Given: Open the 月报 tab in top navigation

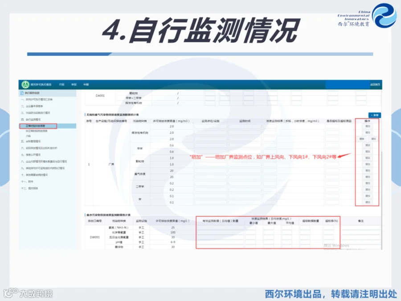Looking at the screenshot, I should point(61,84).
